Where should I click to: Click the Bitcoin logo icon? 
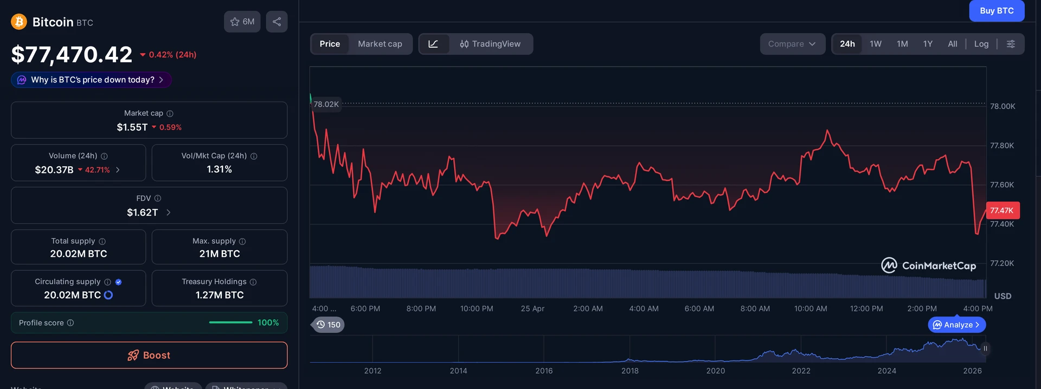click(x=19, y=22)
